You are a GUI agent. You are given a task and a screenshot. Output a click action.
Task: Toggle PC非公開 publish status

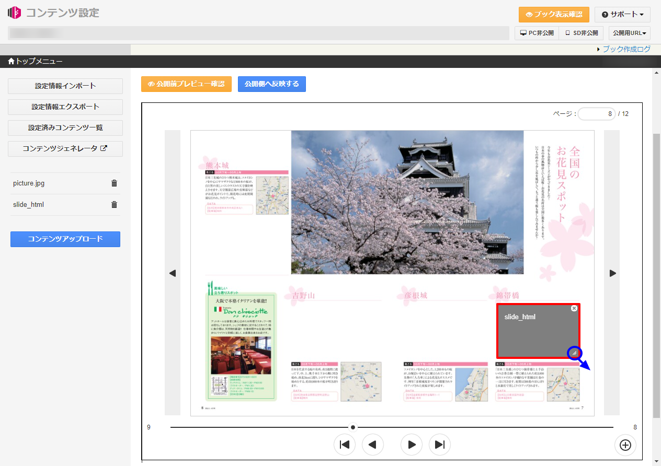[x=537, y=33]
